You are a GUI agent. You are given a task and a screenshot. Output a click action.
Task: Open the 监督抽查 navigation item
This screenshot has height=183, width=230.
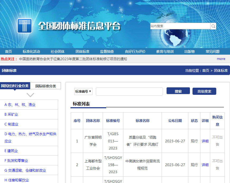(107, 51)
